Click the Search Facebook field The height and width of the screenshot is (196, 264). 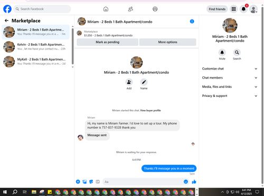point(42,9)
